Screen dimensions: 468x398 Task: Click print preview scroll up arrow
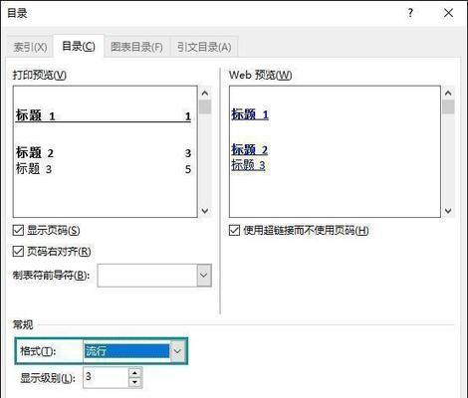[x=205, y=94]
